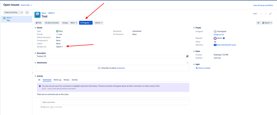
Task: Click the Story type icon in Details
Action: coord(57,31)
